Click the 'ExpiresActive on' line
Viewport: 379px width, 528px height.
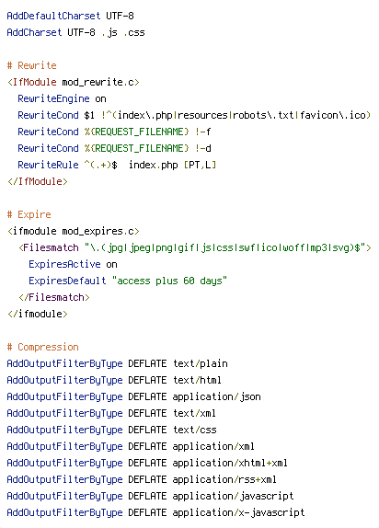[x=73, y=264]
